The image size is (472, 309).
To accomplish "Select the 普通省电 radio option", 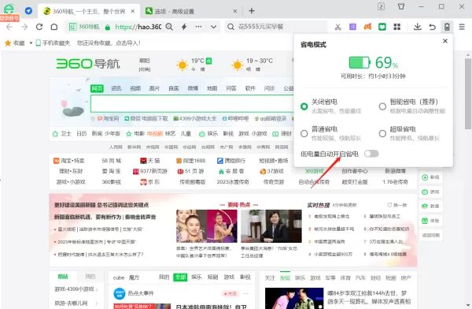I will tap(304, 133).
